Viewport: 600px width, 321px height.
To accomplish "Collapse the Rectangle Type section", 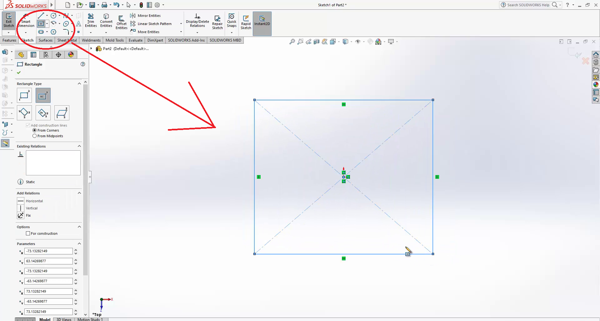I will pyautogui.click(x=79, y=84).
